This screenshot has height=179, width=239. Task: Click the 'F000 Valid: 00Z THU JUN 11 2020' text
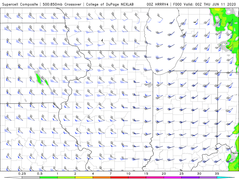205,4
